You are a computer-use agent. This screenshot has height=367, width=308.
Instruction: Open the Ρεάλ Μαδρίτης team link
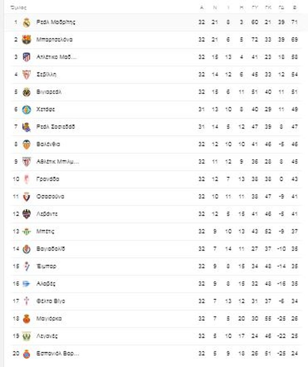coord(56,22)
